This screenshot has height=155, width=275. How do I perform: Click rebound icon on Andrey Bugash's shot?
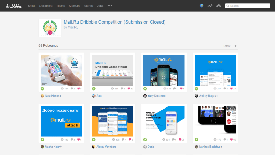click(197, 89)
